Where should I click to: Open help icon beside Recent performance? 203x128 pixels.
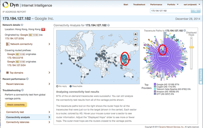27,79
